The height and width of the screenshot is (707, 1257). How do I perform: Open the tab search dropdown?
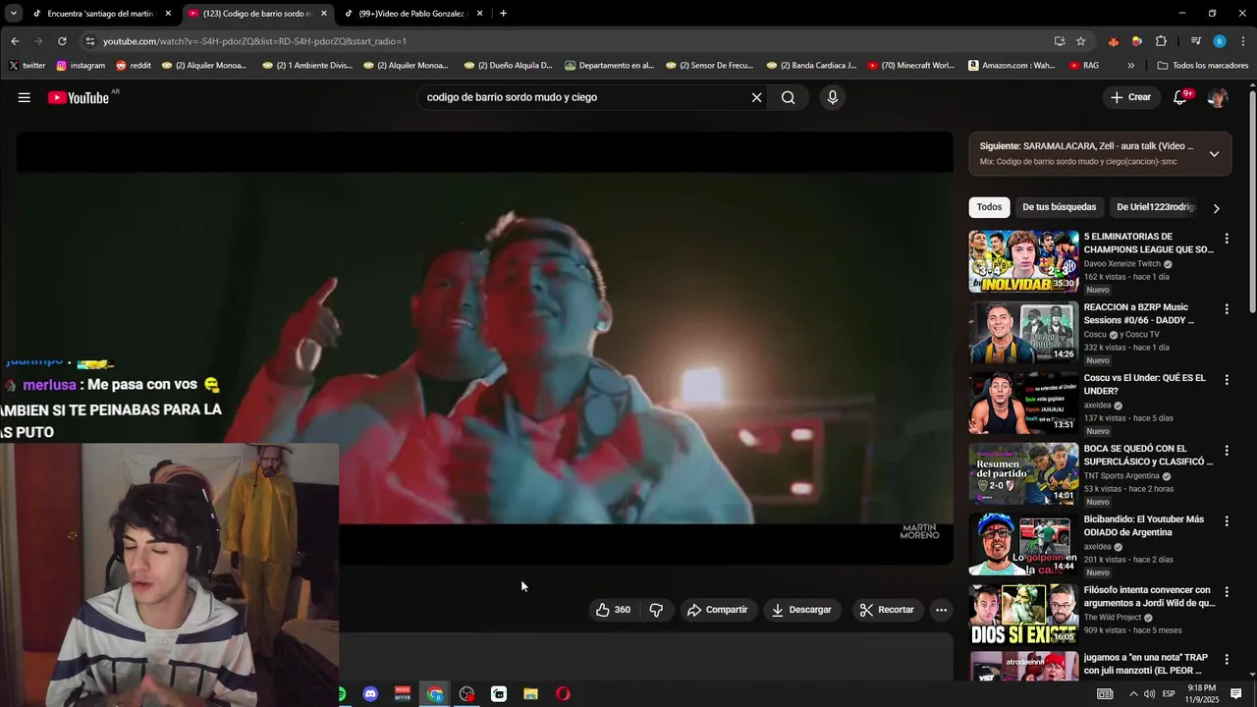[14, 14]
